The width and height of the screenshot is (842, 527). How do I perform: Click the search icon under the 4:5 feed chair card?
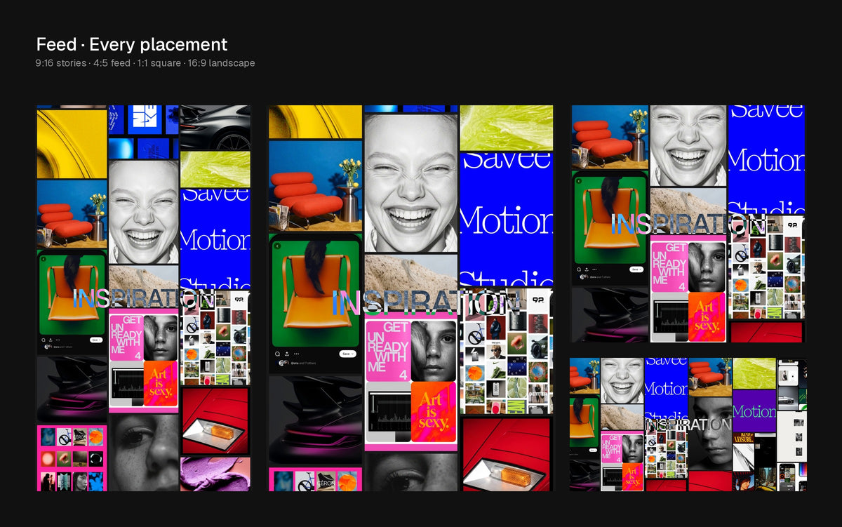click(x=277, y=354)
